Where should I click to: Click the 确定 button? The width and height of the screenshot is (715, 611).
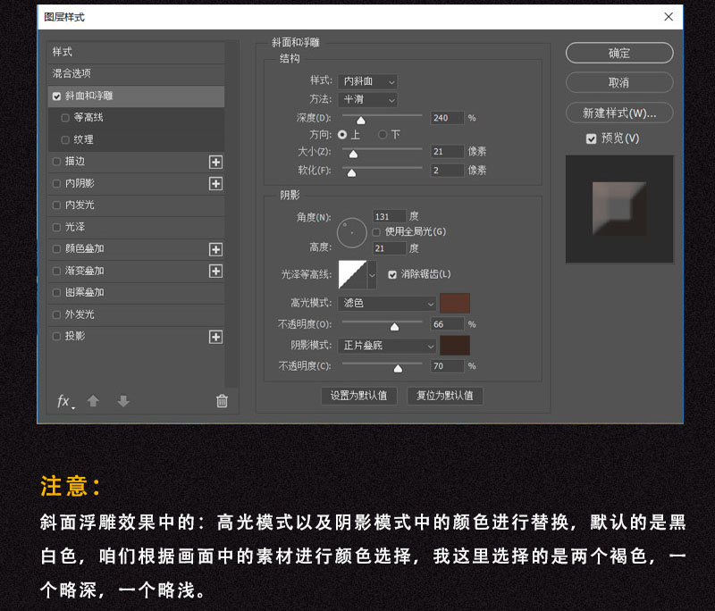pos(619,54)
